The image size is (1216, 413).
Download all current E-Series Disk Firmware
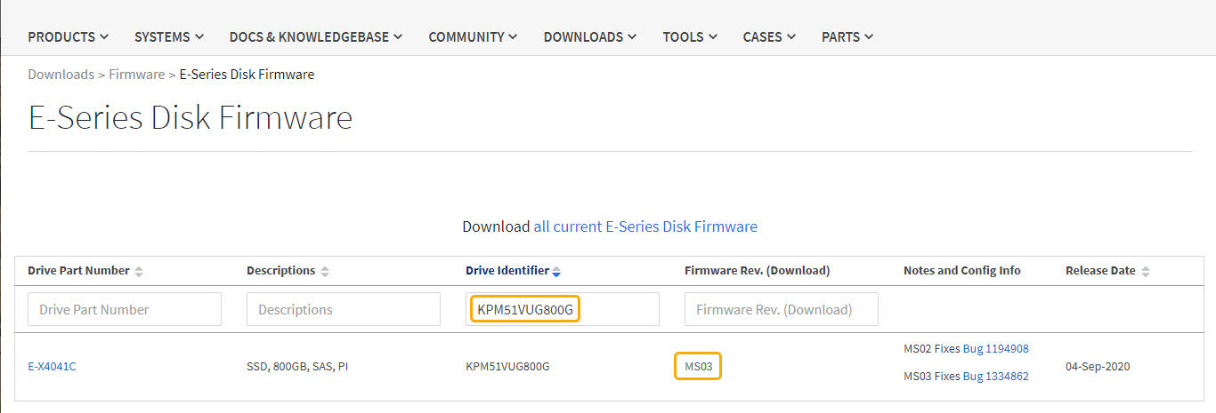coord(645,226)
